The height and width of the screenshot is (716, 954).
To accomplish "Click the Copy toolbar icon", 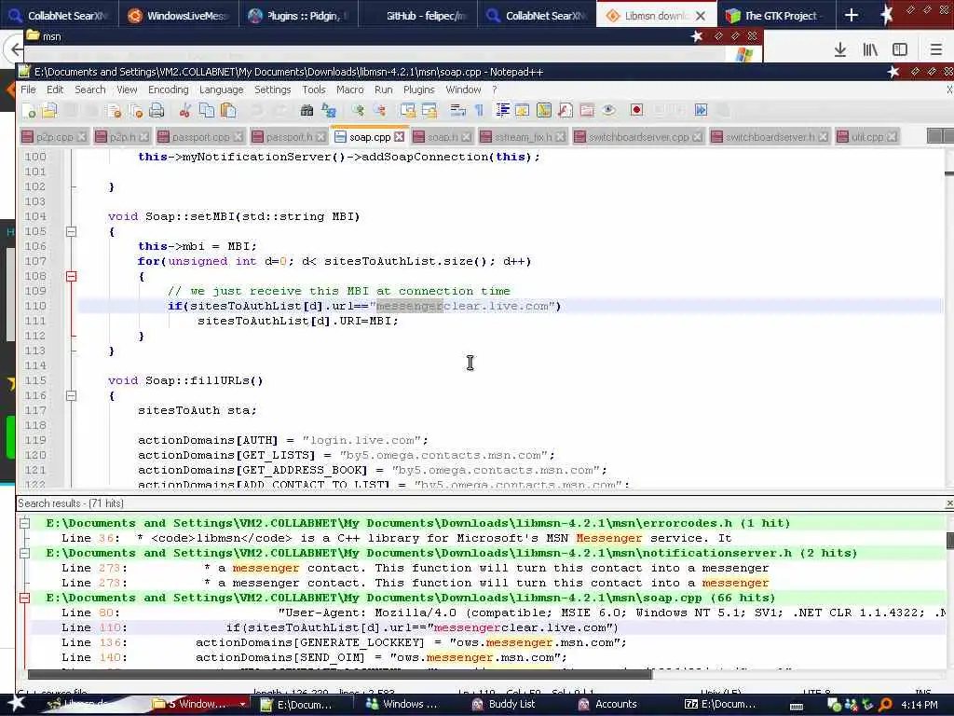I will pos(207,110).
